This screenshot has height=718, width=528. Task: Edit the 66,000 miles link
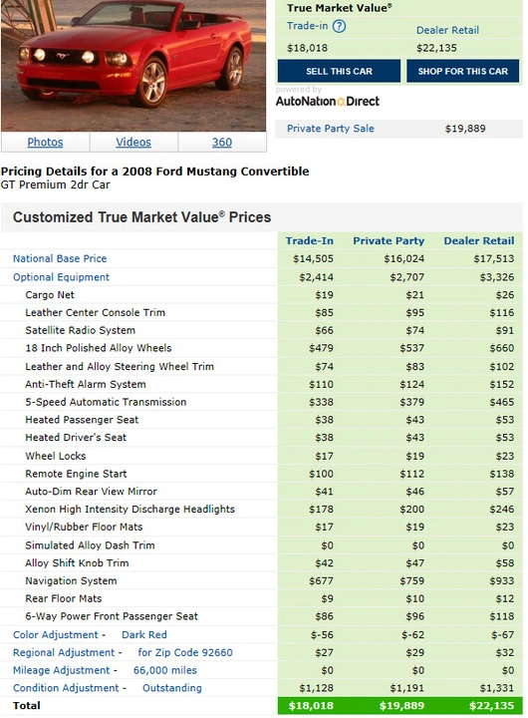(x=165, y=670)
